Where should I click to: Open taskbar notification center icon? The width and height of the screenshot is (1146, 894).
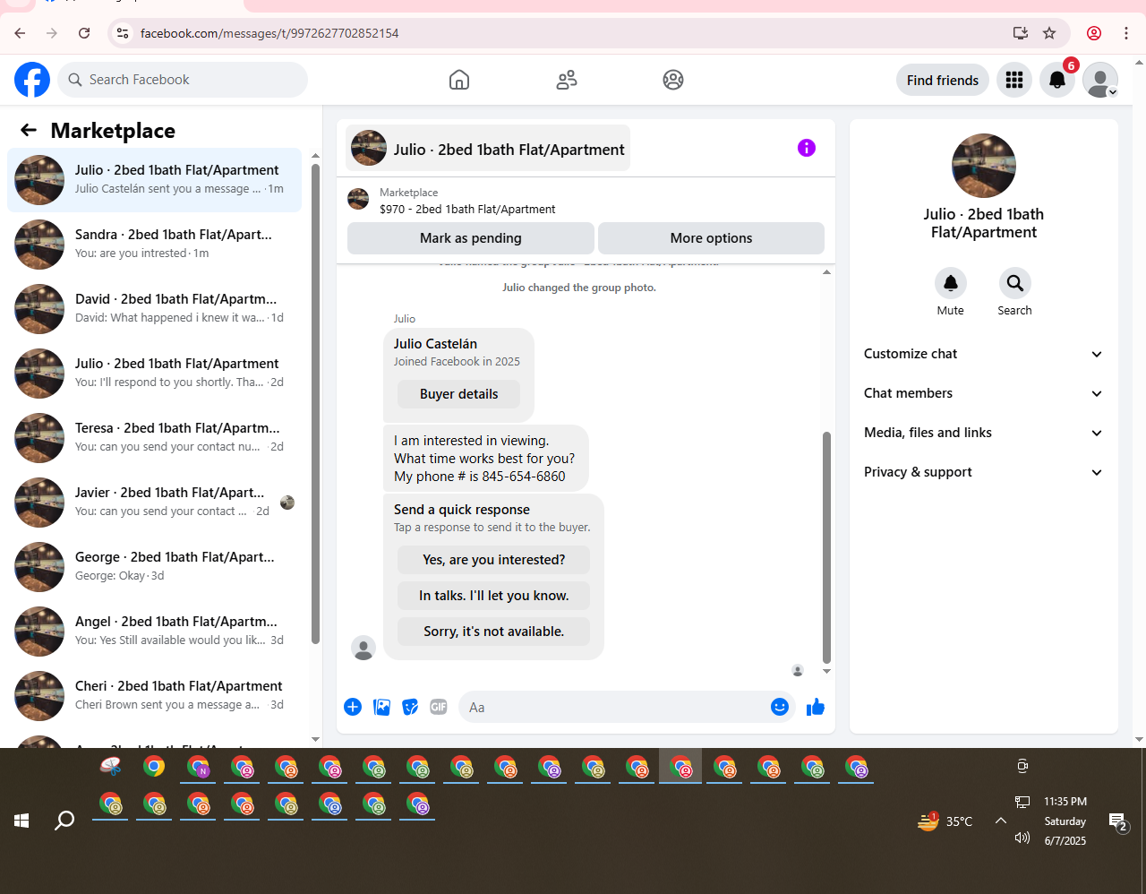click(x=1117, y=821)
